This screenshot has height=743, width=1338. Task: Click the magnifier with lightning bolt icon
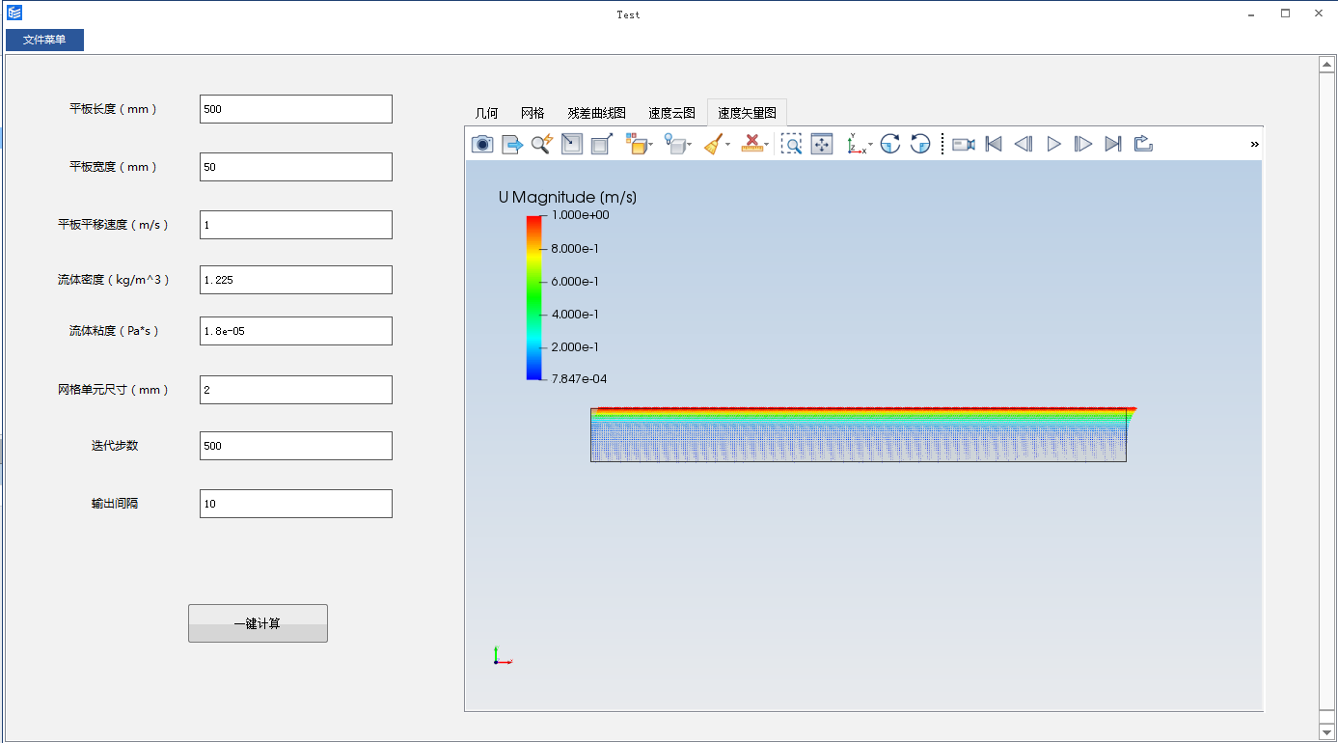[x=542, y=144]
